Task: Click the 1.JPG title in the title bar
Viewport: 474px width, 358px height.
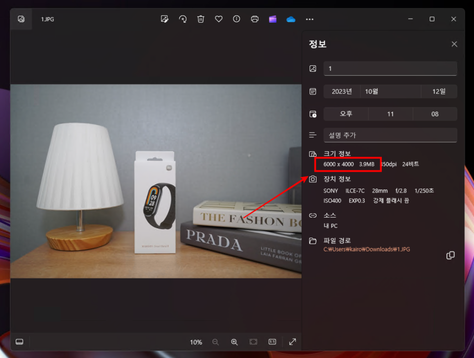Action: [48, 19]
